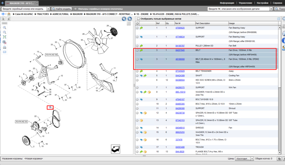
Task: Click the select-all round button in table header
Action: pos(137,23)
